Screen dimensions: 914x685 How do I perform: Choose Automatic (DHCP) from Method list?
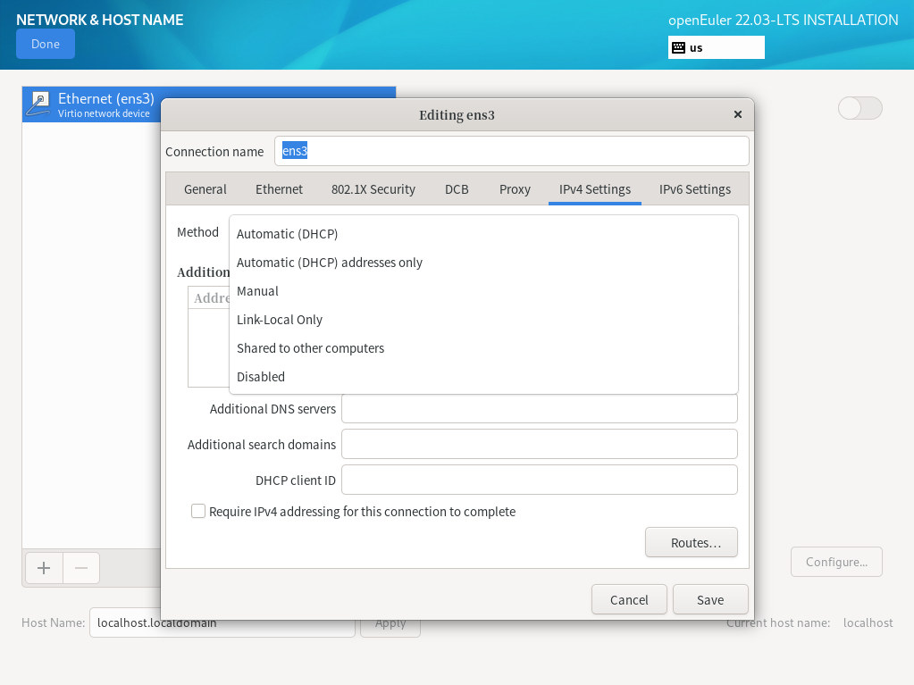pos(484,234)
